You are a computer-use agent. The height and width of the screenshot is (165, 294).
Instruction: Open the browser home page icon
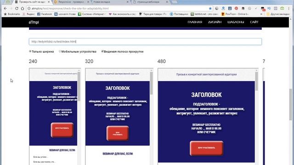pyautogui.click(x=23, y=8)
